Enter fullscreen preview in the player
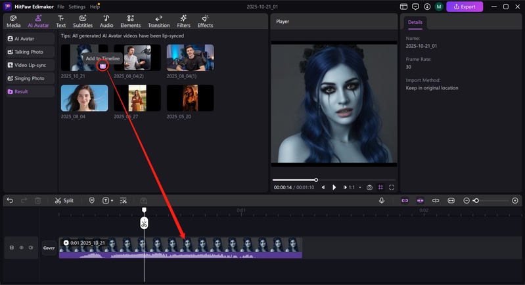This screenshot has height=285, width=525. (x=392, y=187)
